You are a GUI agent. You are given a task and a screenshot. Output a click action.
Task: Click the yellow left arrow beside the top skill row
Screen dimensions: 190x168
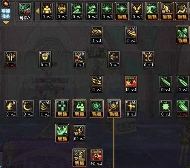(x=37, y=11)
